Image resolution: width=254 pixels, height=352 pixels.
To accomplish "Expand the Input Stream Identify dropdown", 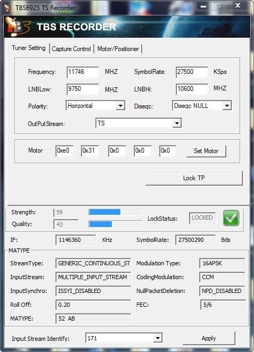I will coord(158,338).
